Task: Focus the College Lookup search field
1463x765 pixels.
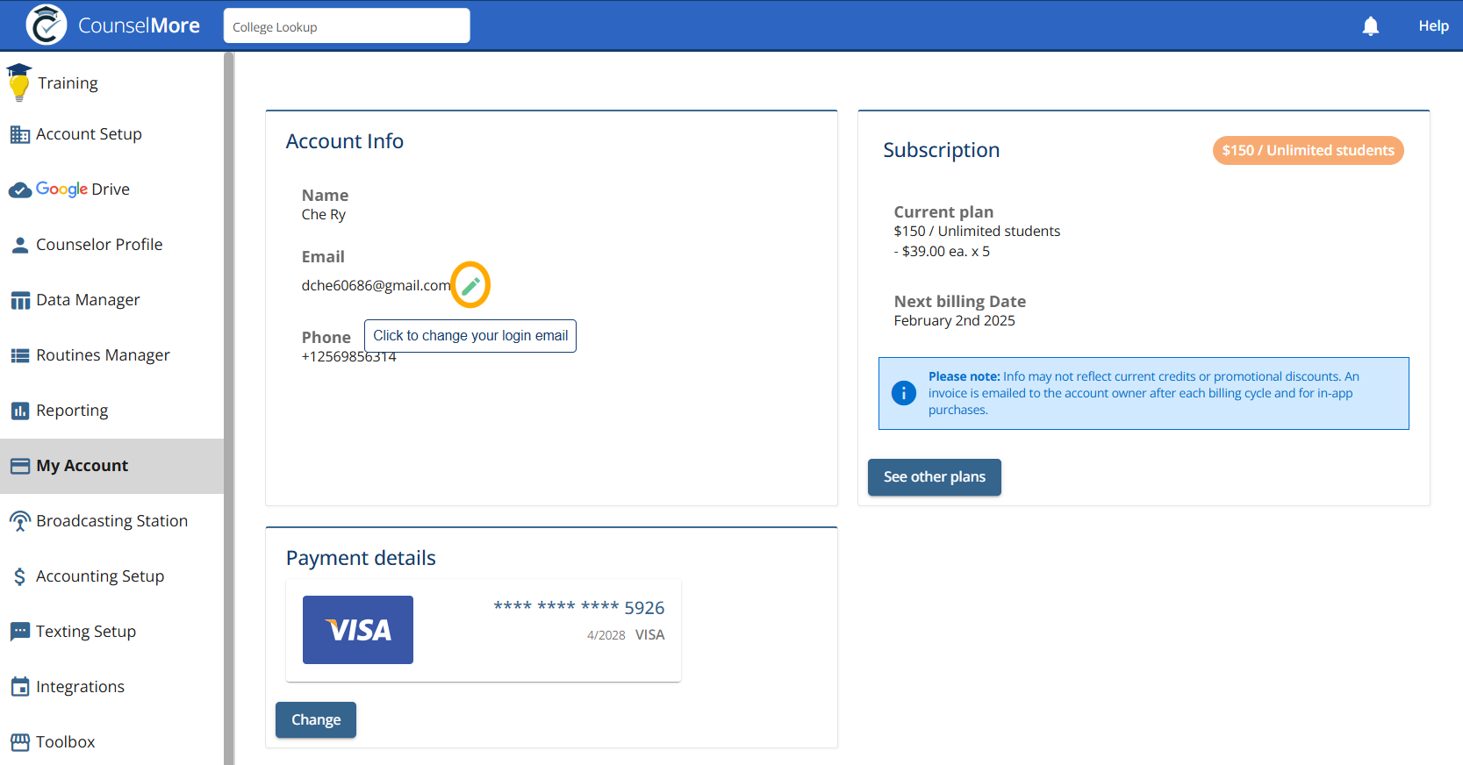Action: (347, 26)
